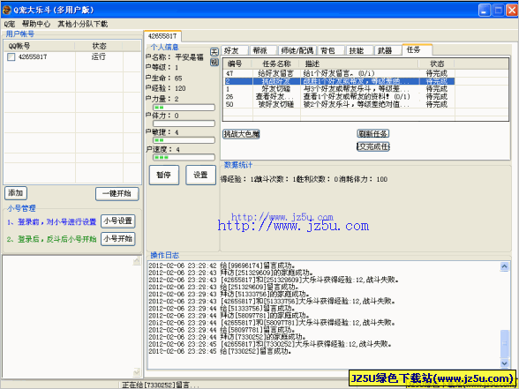Click the 提交完成任务 button
The image size is (519, 389).
pos(373,146)
